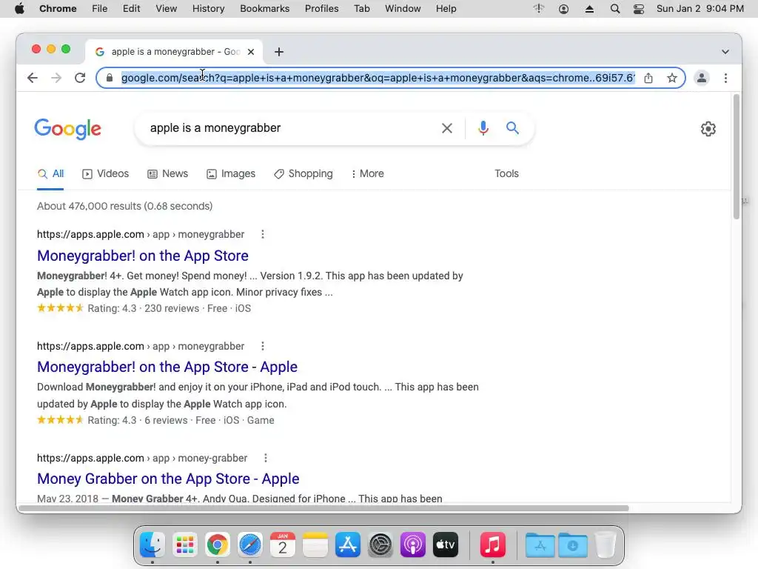View site information via the lock icon
This screenshot has width=758, height=569.
click(x=110, y=78)
